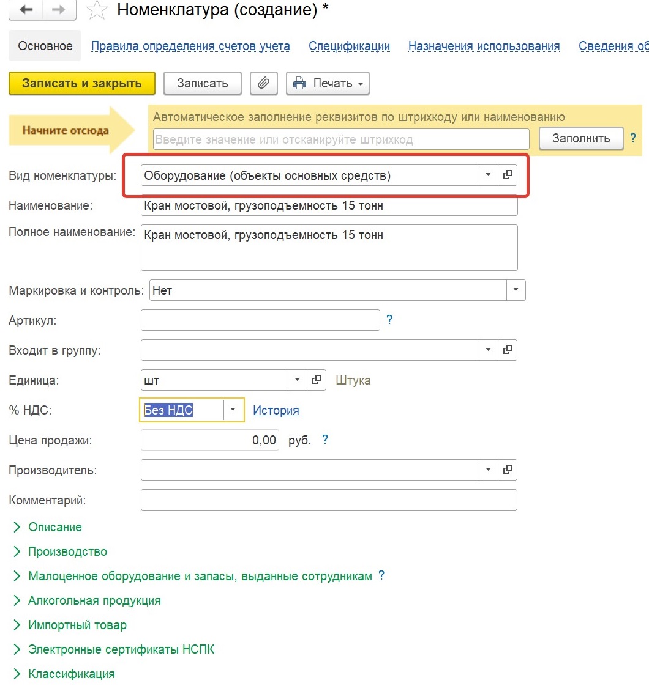Open the Производитель value with its open icon

click(x=508, y=470)
